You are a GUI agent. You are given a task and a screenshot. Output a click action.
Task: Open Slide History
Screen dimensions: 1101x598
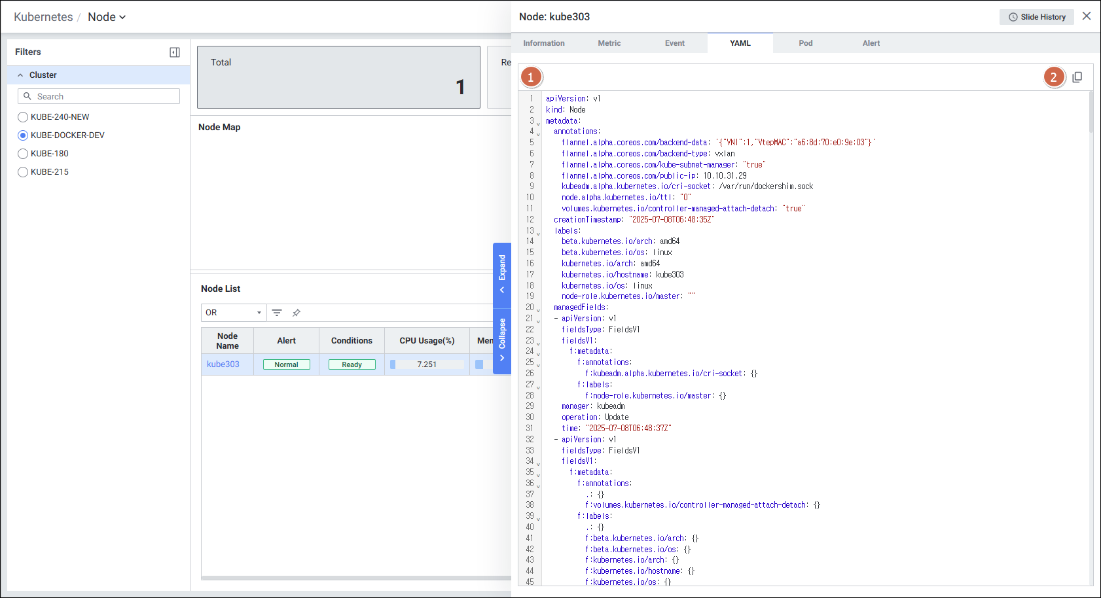coord(1036,17)
